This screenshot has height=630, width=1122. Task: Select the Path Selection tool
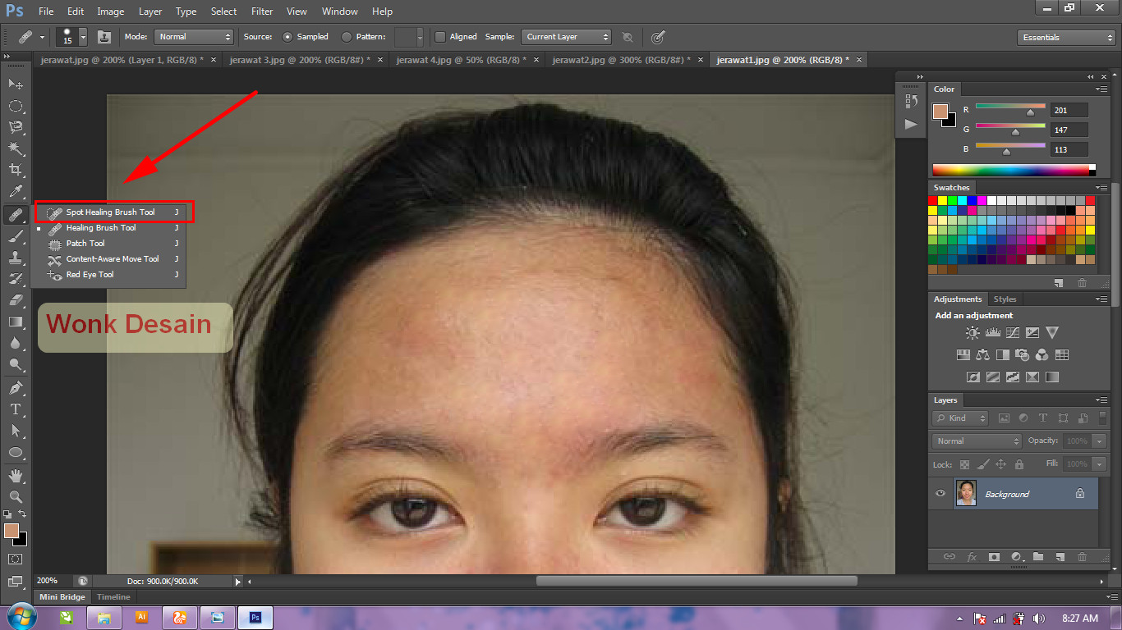tap(16, 431)
